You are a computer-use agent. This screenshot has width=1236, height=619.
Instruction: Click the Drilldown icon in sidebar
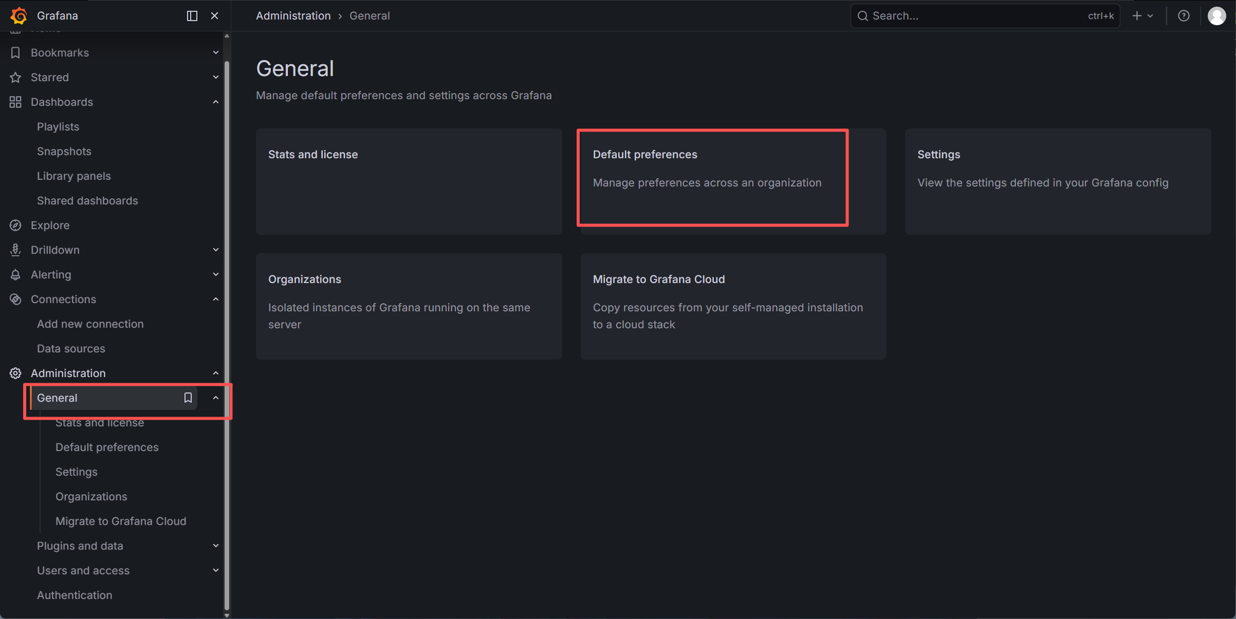pyautogui.click(x=15, y=250)
